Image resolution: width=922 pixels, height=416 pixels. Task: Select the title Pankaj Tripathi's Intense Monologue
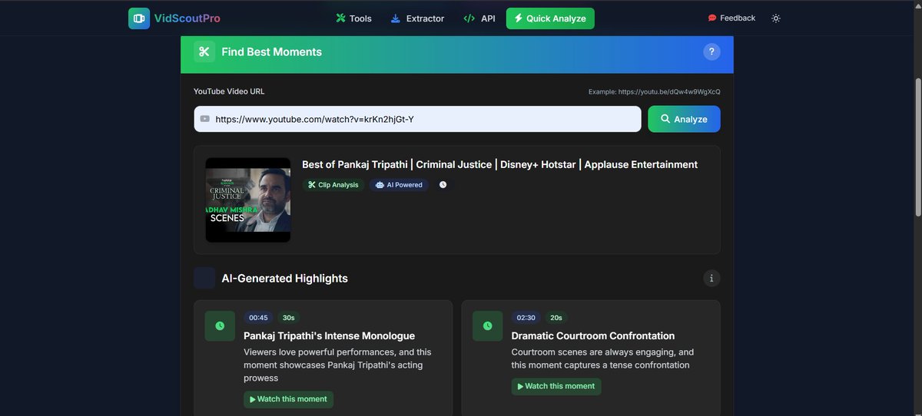[329, 336]
